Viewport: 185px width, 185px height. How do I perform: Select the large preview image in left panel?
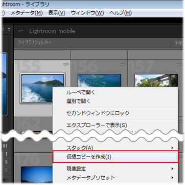(4, 84)
